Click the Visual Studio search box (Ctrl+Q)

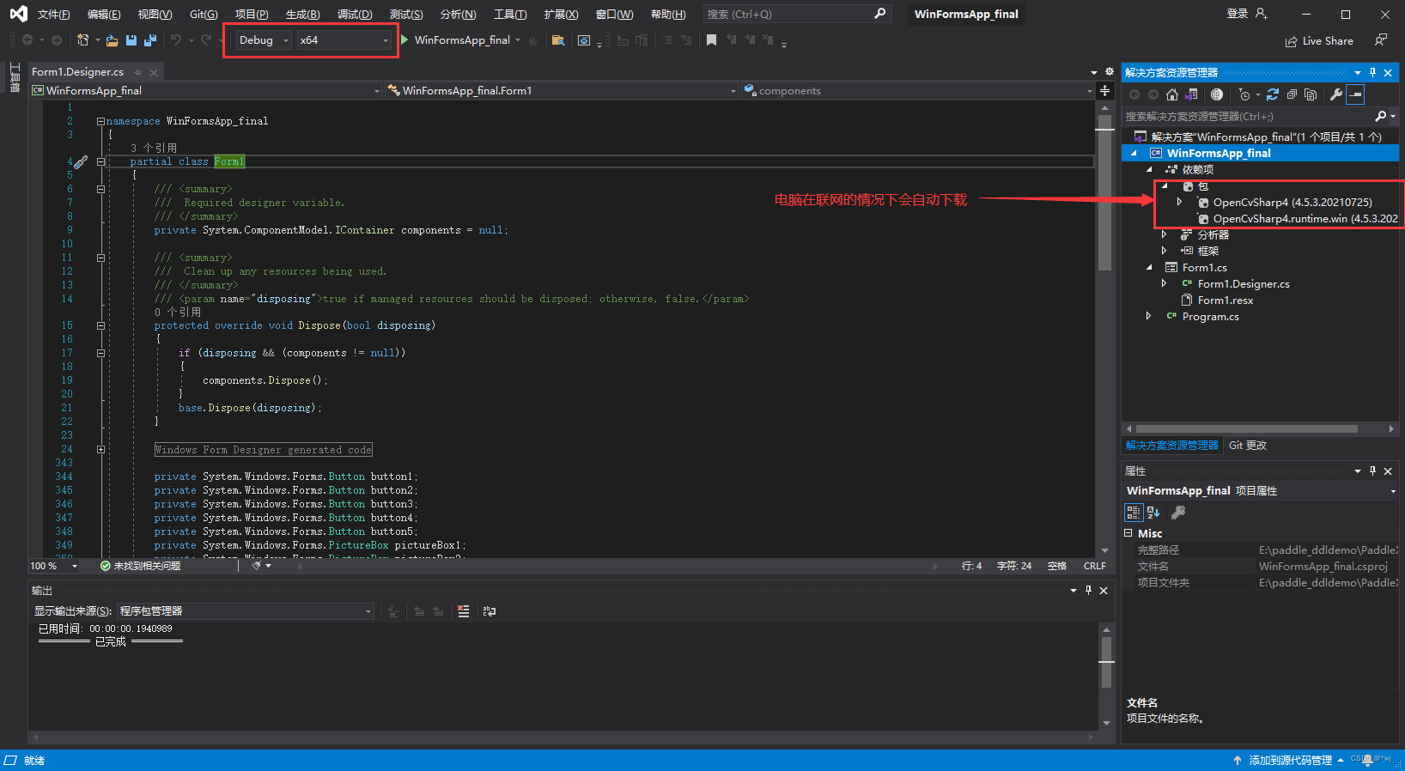796,14
